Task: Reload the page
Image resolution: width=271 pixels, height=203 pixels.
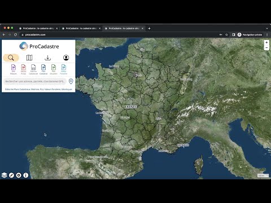Action: 15,35
